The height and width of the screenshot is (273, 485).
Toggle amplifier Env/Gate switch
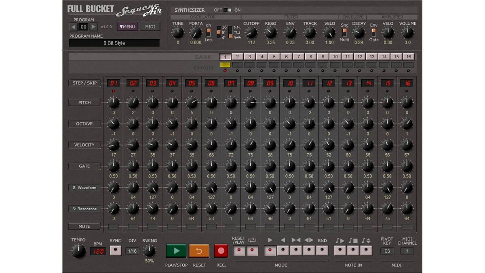tap(374, 32)
